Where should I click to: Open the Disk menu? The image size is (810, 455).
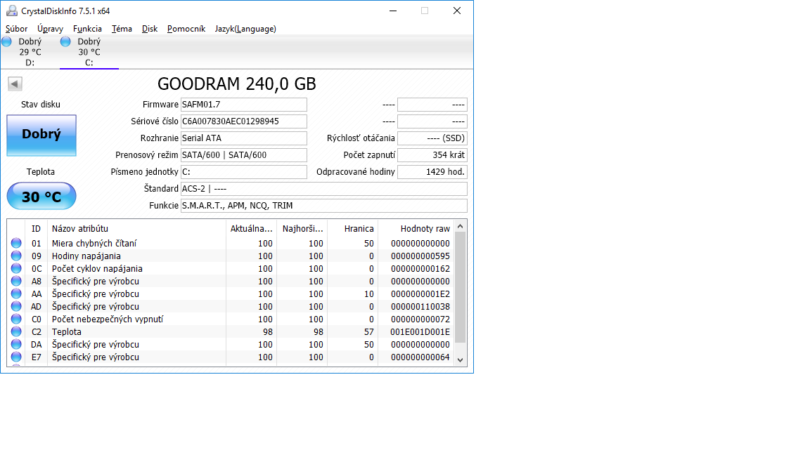coord(150,29)
